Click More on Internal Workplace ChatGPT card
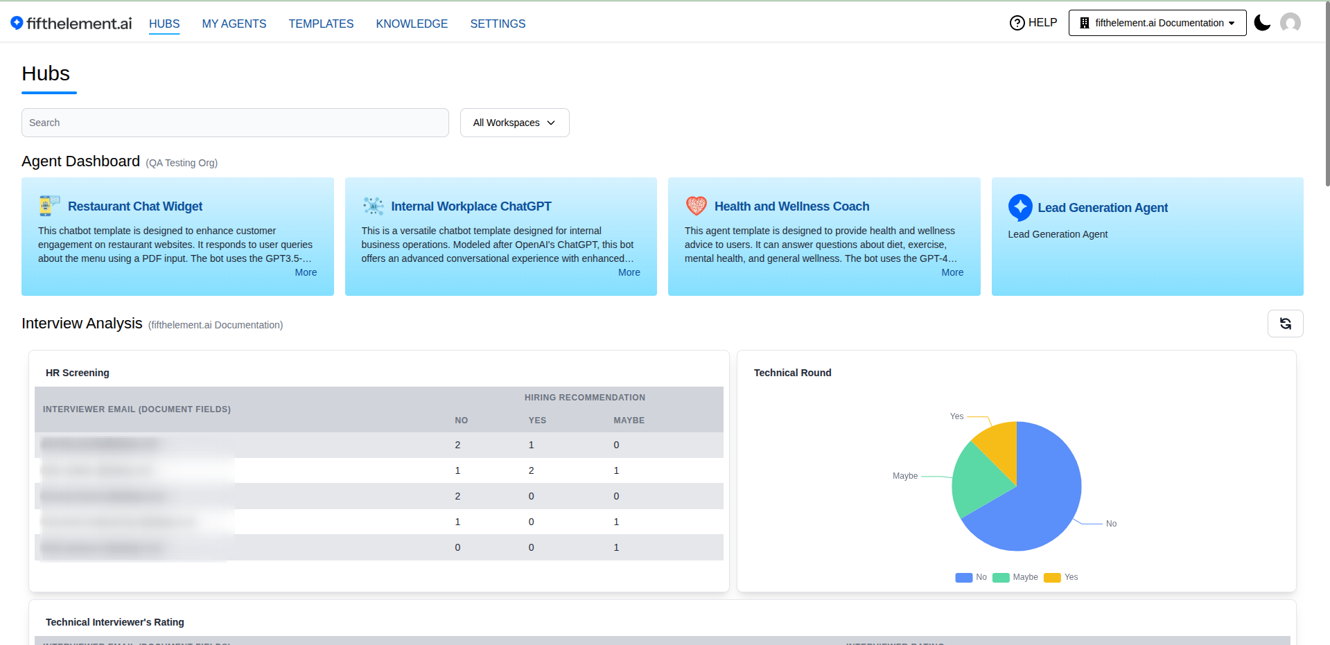Image resolution: width=1330 pixels, height=645 pixels. (629, 272)
